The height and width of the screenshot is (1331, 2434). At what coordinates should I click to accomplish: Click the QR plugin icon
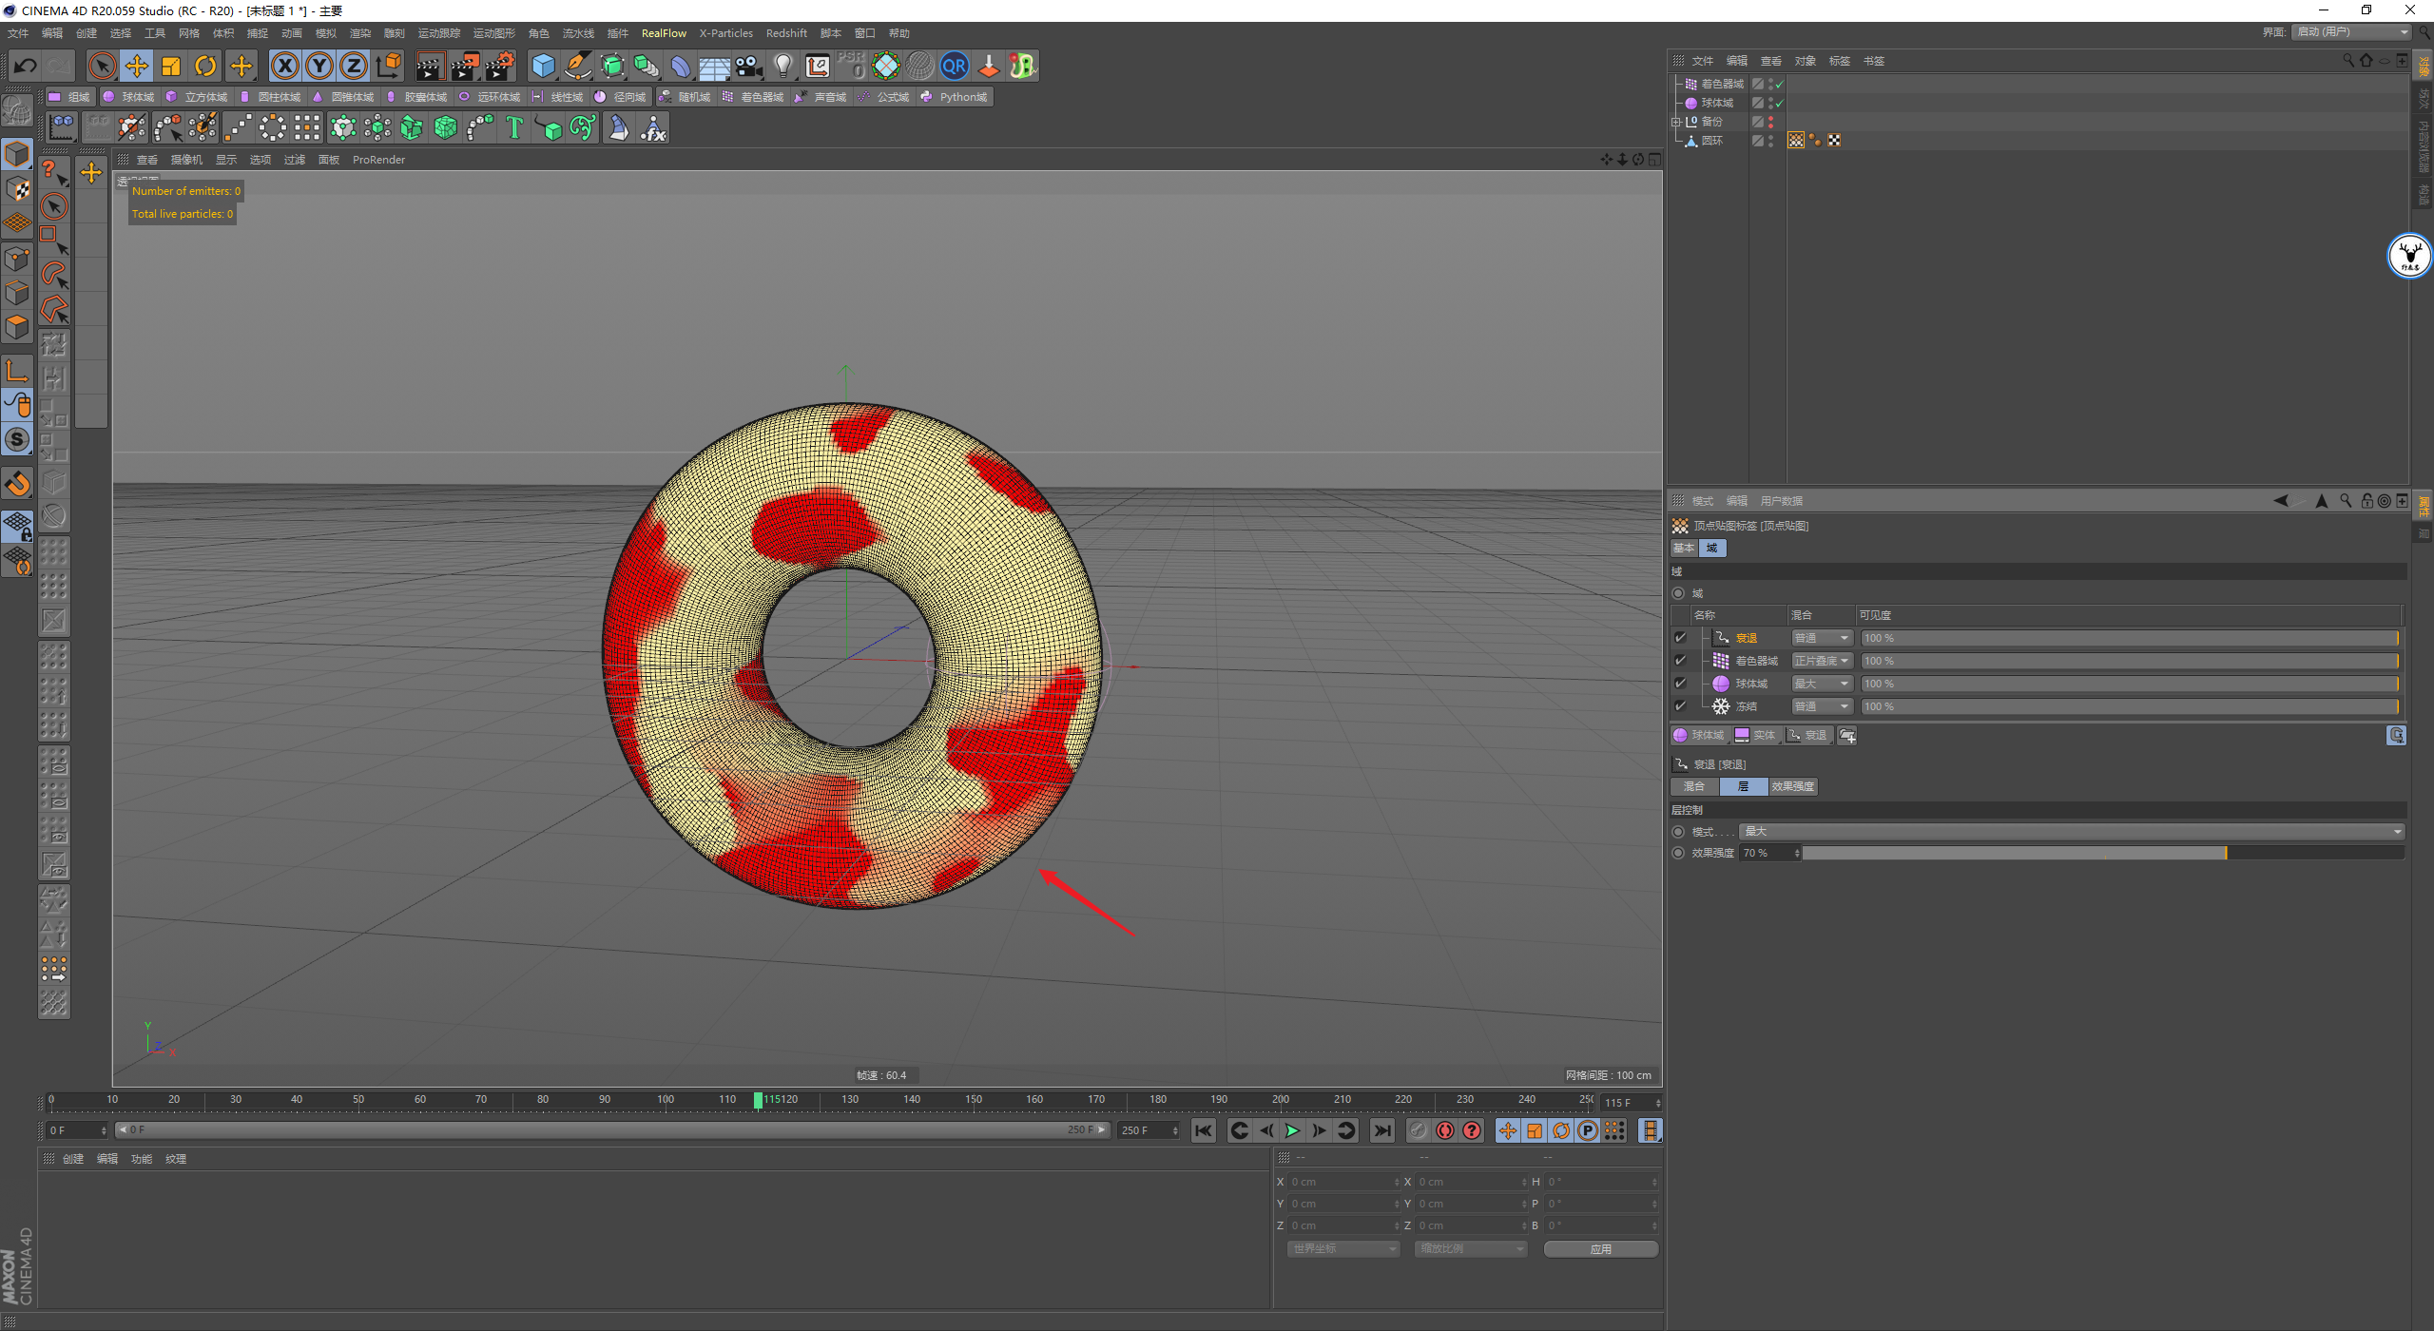[954, 66]
